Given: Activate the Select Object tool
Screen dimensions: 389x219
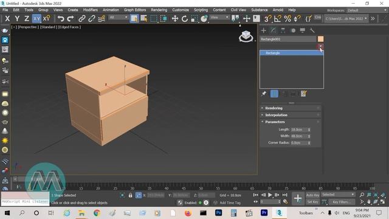Looking at the screenshot, I should tap(134, 19).
